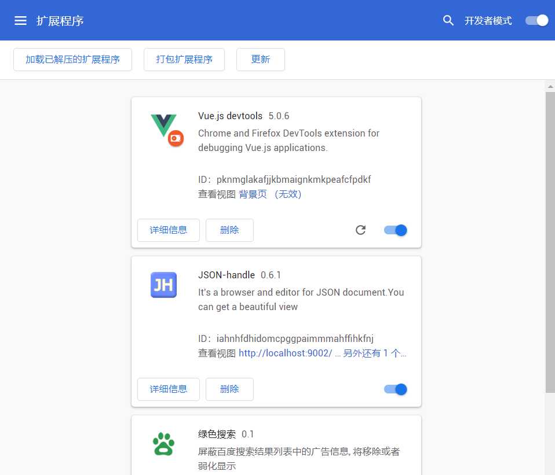Click the Vue.js ID pknmglakafjjkbmaignkmkpeafcfpdkf text
Viewport: 555px width, 475px height.
(x=293, y=179)
